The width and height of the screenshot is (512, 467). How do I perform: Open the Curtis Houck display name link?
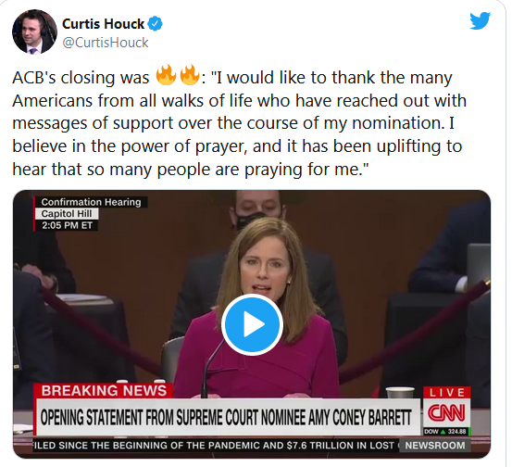(x=103, y=24)
